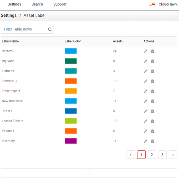179x182 pixels.
Task: Click the pencil icon for Flatbeds
Action: 146,71
